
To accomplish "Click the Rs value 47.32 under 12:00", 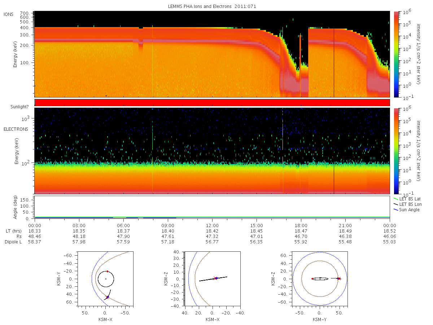I will [212, 236].
